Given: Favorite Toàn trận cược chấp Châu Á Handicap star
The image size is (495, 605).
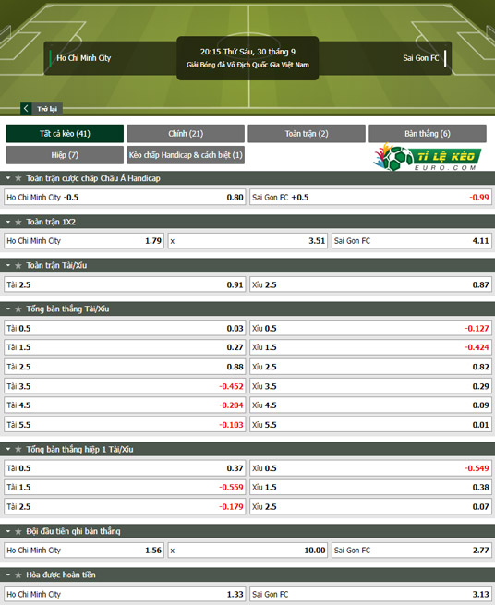Looking at the screenshot, I should click(18, 178).
